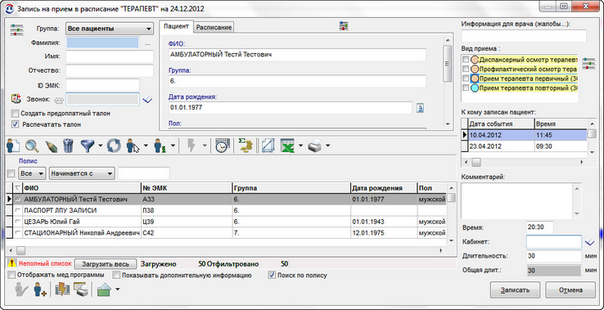This screenshot has height=310, width=604.
Task: Click the trash bin delete icon
Action: (x=68, y=146)
